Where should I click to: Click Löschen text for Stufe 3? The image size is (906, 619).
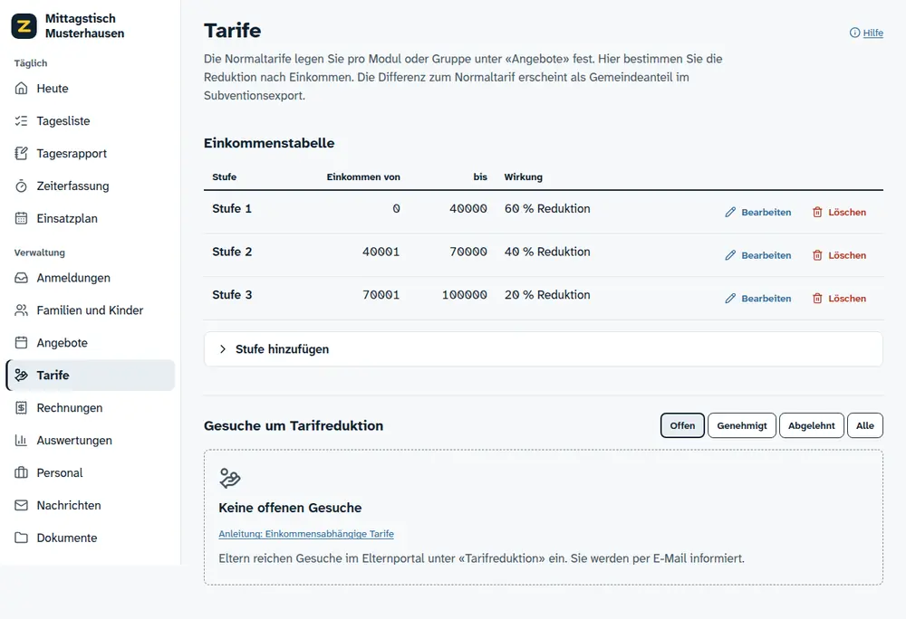tap(847, 299)
